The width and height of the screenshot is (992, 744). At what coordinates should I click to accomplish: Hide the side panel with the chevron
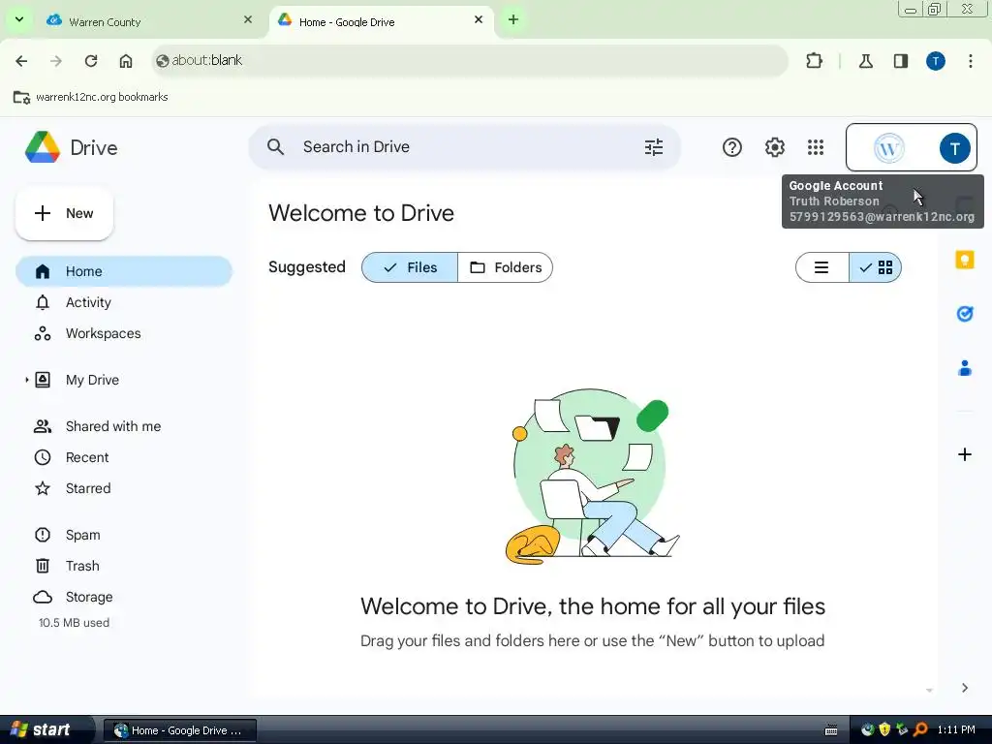pyautogui.click(x=965, y=688)
